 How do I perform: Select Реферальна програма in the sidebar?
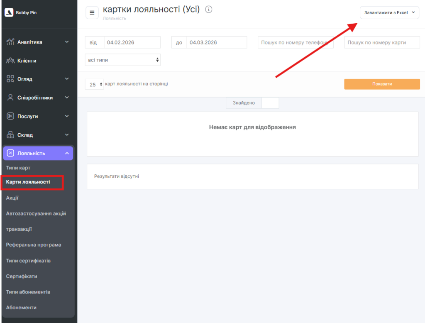tap(34, 245)
